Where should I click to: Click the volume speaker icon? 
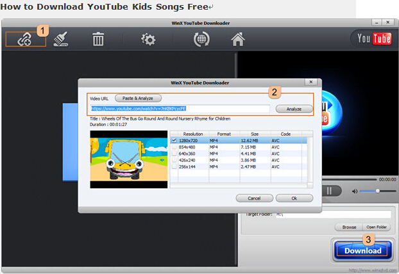(x=355, y=191)
